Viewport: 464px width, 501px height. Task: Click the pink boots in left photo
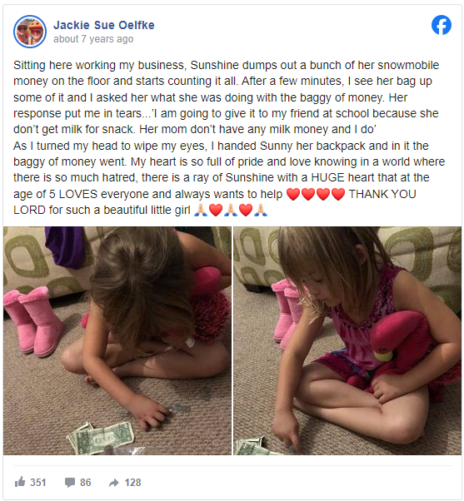point(33,321)
